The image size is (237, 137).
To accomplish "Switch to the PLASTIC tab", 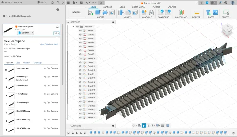I will point(156,7).
